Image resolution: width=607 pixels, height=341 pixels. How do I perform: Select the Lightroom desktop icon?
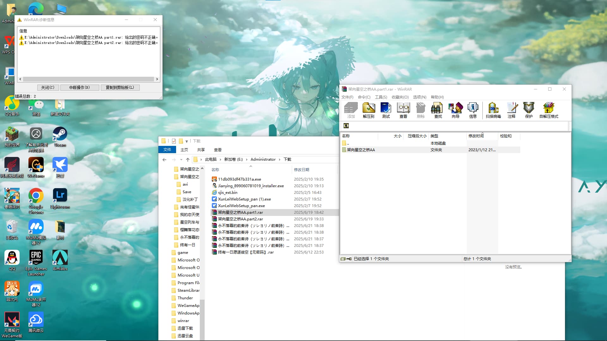coord(60,199)
